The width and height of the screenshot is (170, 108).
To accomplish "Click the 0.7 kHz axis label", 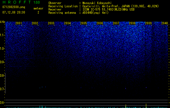I will click(2, 89).
